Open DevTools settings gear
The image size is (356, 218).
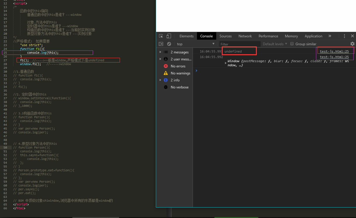click(352, 44)
